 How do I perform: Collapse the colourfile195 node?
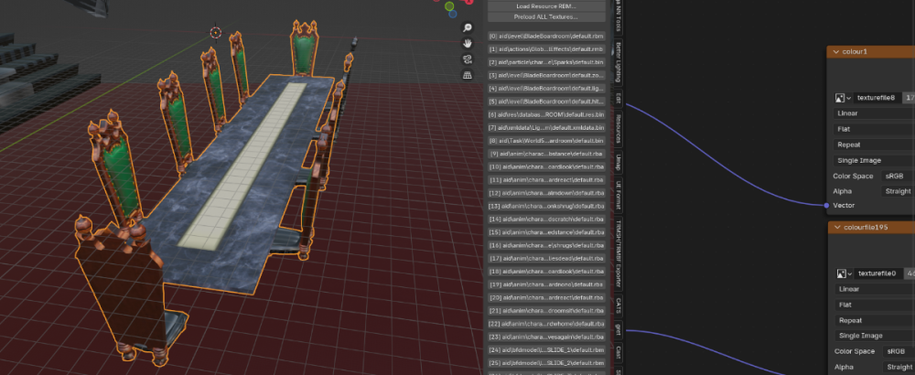[837, 228]
